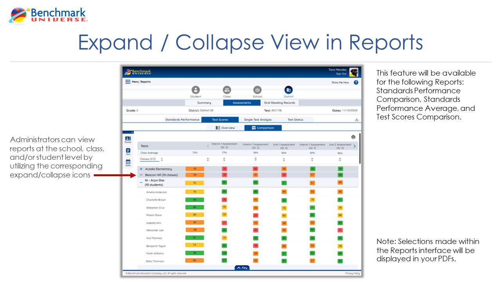Select student row Ava Martinez
Image resolution: width=501 pixels, height=282 pixels.
click(x=247, y=238)
